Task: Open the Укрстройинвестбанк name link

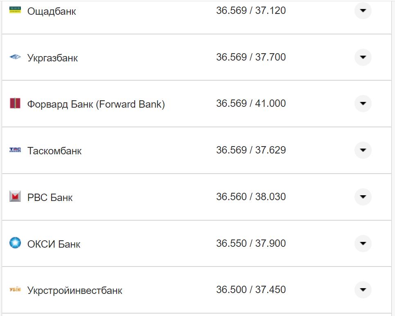Action: click(74, 291)
